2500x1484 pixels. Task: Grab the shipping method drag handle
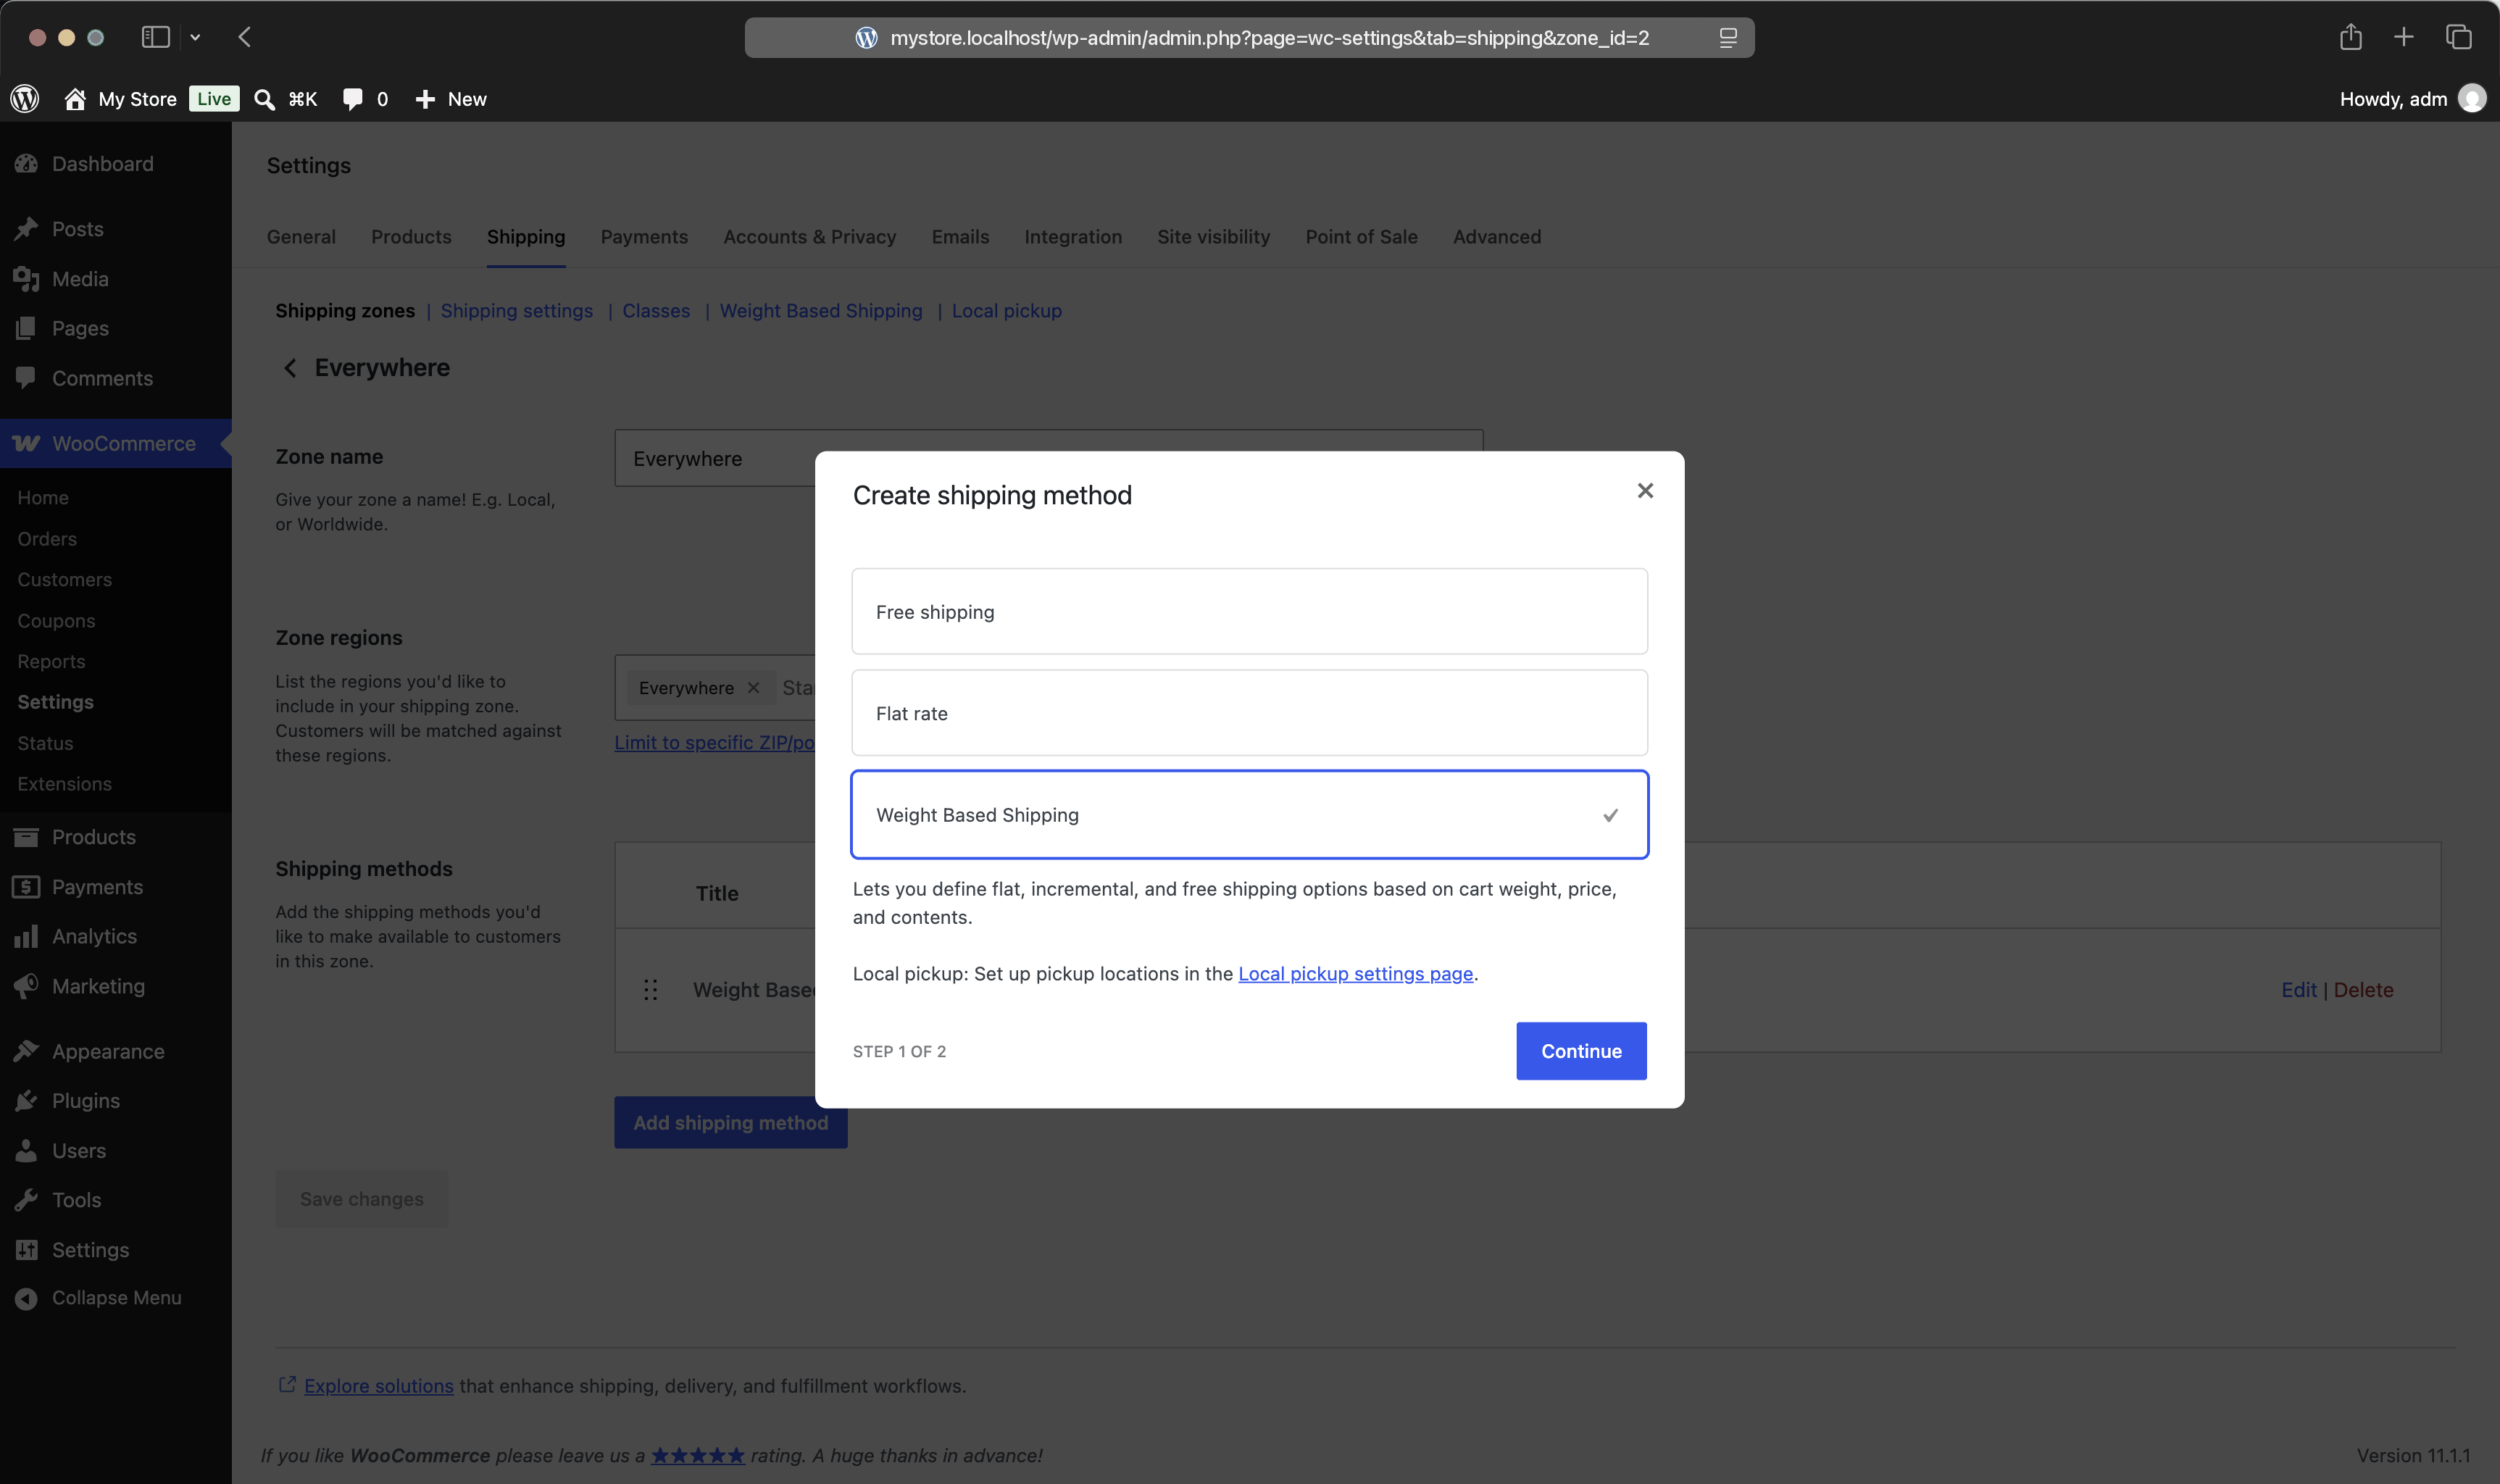pyautogui.click(x=650, y=990)
